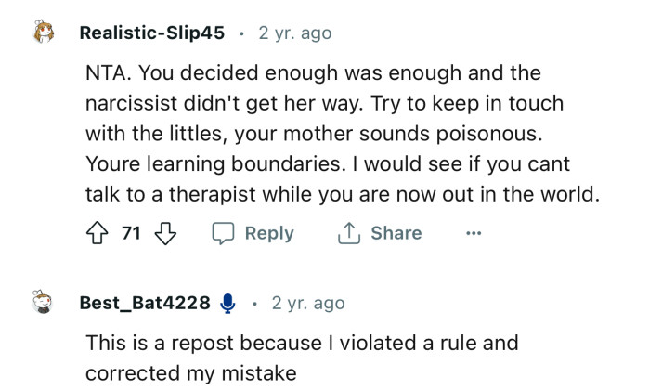Click the word NTA starting the comment
650x391 pixels.
107,72
